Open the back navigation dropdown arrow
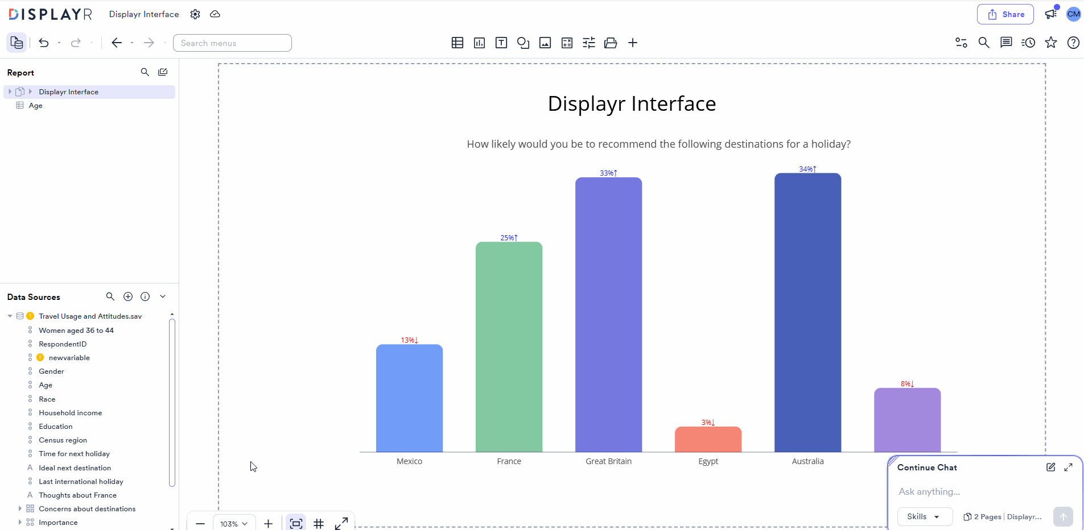 click(x=132, y=43)
